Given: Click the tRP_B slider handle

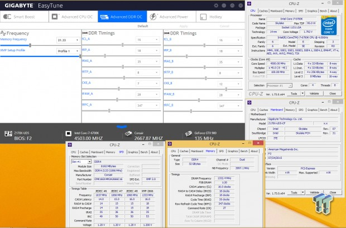Looking at the screenshot, I should (187, 56).
